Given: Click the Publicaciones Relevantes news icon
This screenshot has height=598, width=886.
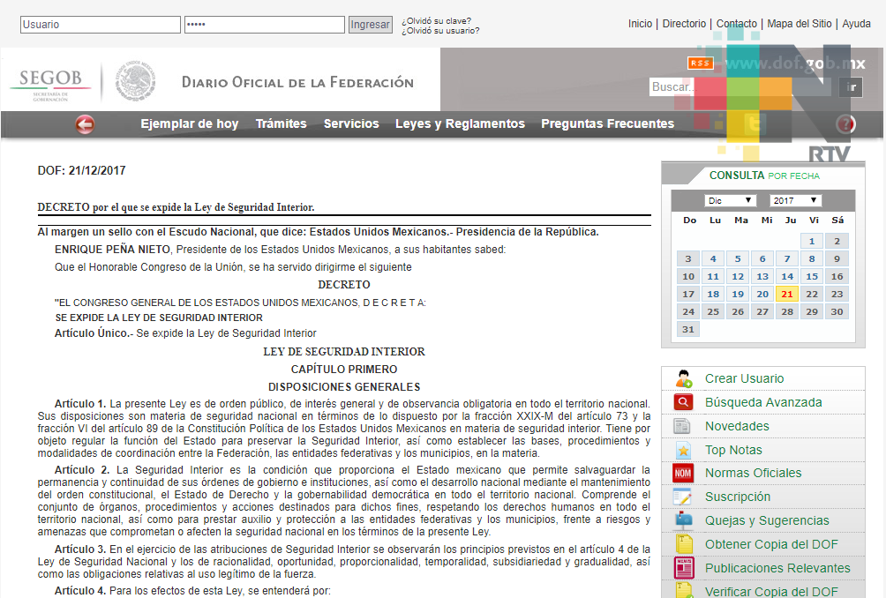Looking at the screenshot, I should point(684,567).
